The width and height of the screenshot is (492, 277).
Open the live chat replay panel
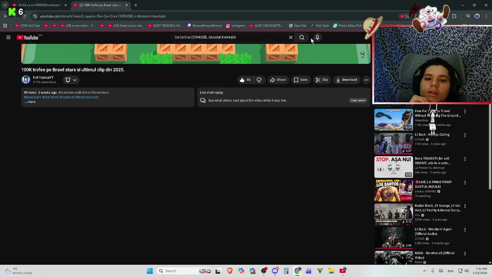(358, 100)
